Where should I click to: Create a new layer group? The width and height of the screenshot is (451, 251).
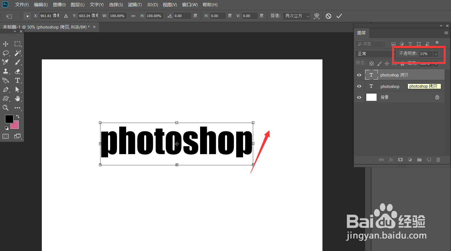click(419, 160)
